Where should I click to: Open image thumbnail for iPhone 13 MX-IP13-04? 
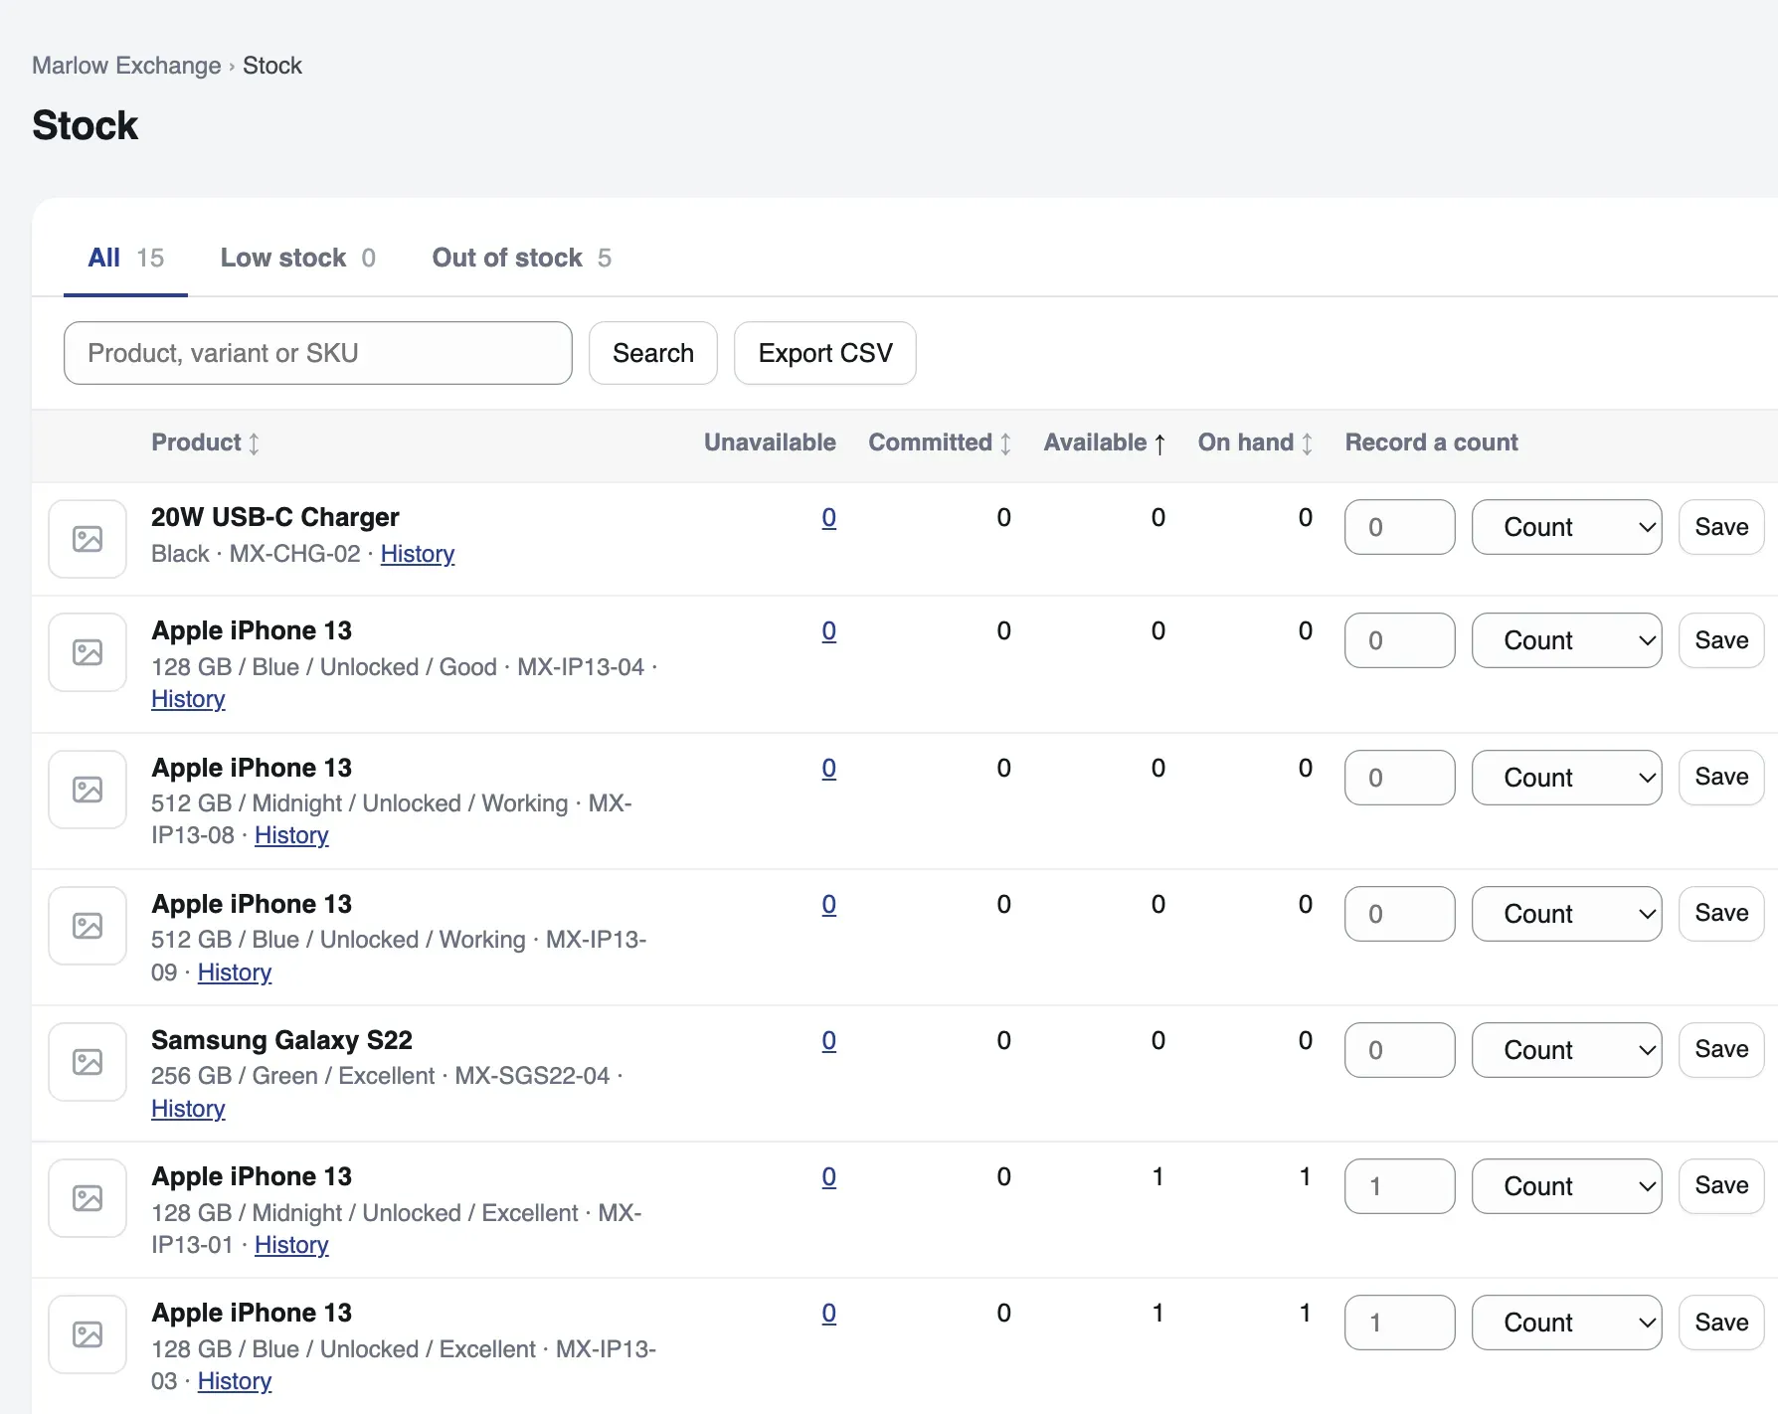[x=88, y=652]
